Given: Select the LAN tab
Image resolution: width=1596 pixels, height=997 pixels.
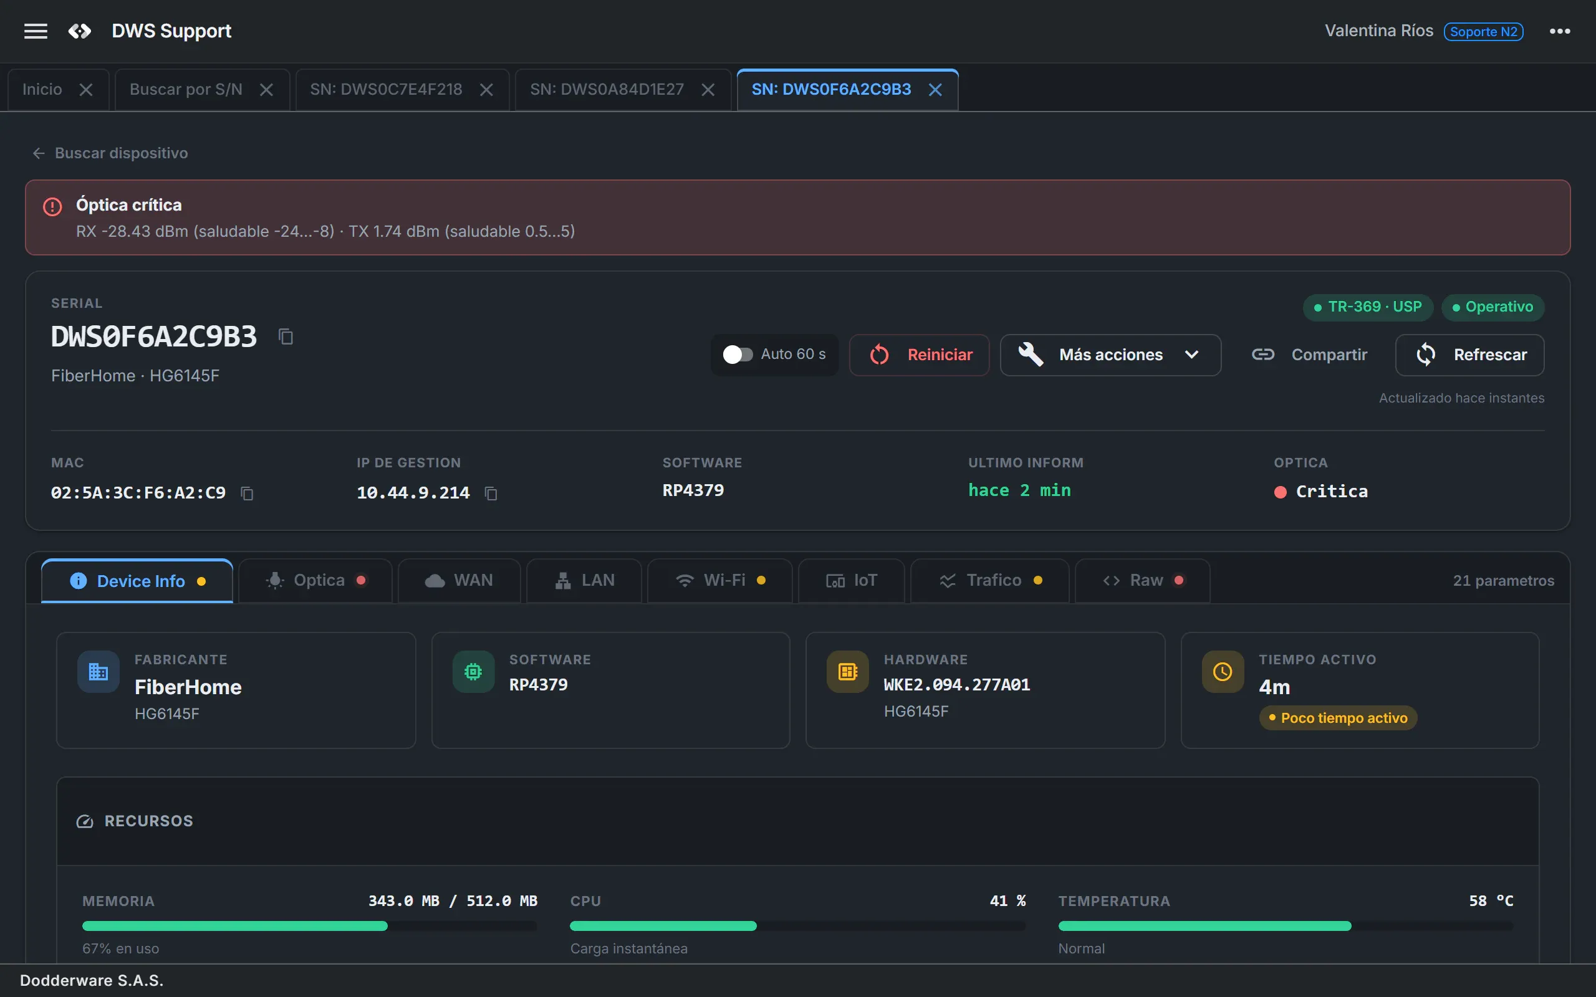Looking at the screenshot, I should pyautogui.click(x=584, y=581).
